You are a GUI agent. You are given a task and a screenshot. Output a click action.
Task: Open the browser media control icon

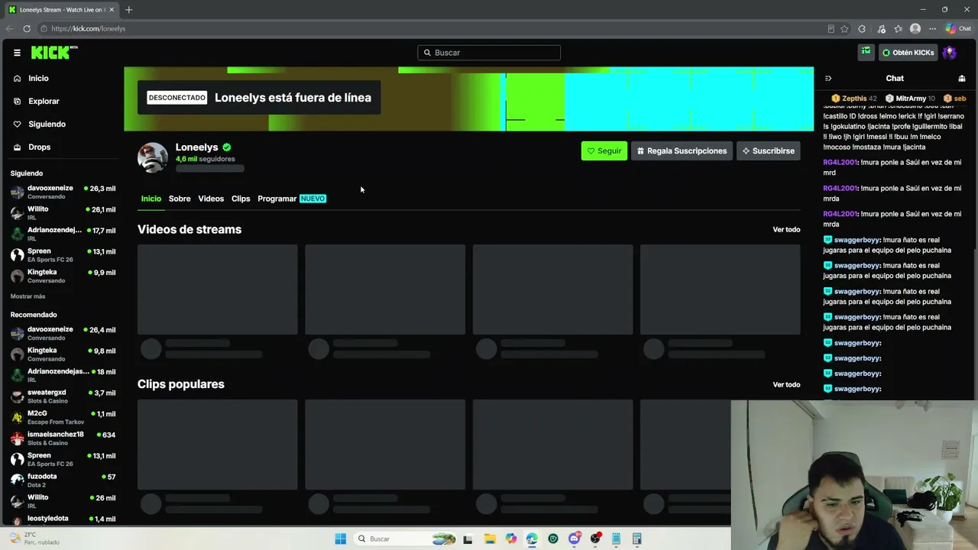(x=881, y=28)
